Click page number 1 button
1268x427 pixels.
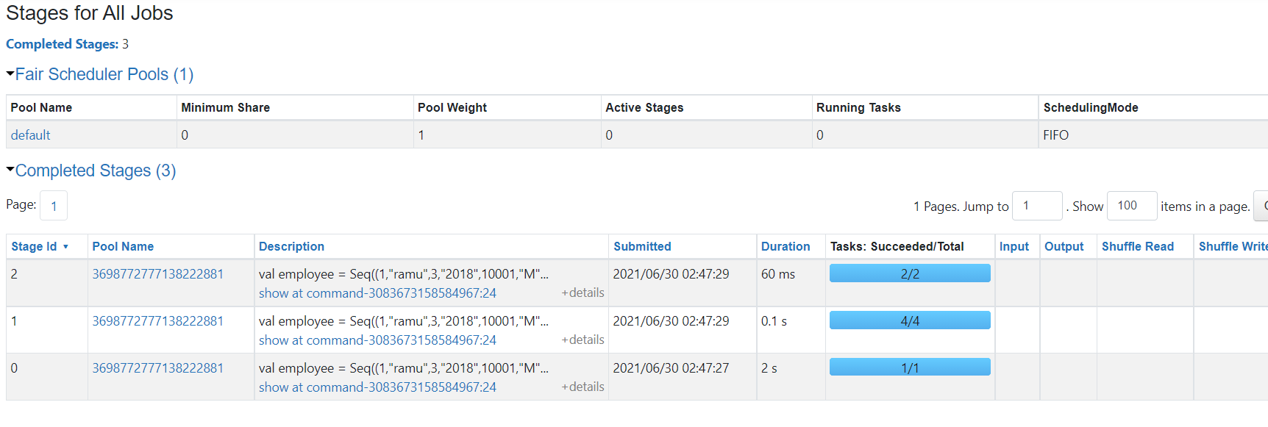coord(54,206)
